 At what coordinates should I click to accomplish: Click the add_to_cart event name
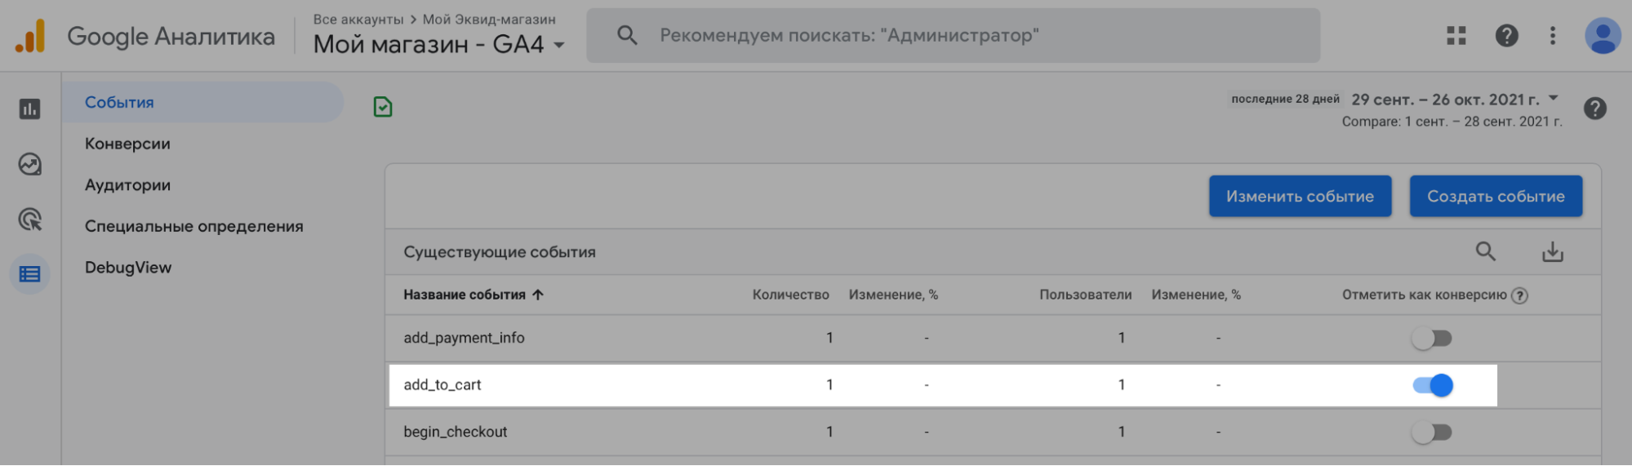(442, 384)
